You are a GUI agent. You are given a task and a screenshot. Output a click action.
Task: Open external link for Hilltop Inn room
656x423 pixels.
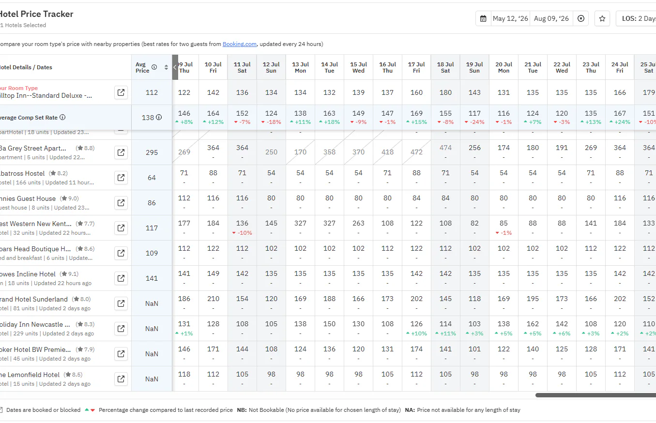click(121, 92)
